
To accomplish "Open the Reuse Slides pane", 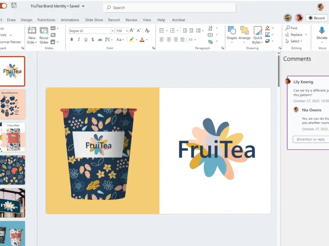I will (x=44, y=35).
